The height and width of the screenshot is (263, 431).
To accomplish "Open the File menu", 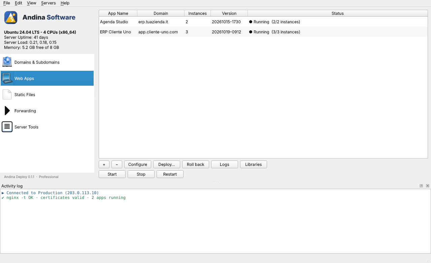I will pos(7,3).
